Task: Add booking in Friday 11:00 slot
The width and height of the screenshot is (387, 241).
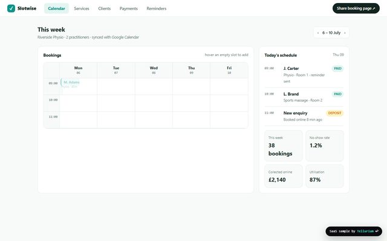Action: (x=229, y=120)
